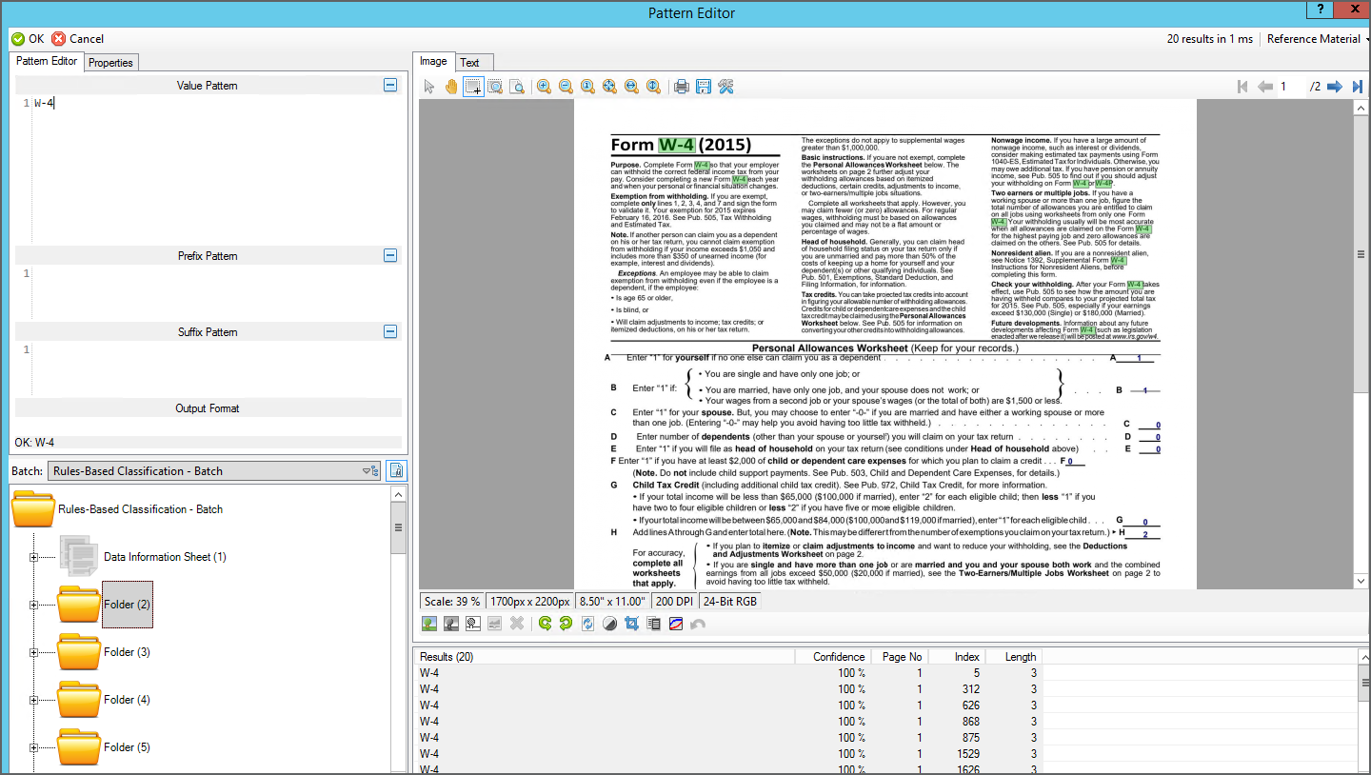
Task: Click the Cancel button
Action: pyautogui.click(x=78, y=39)
